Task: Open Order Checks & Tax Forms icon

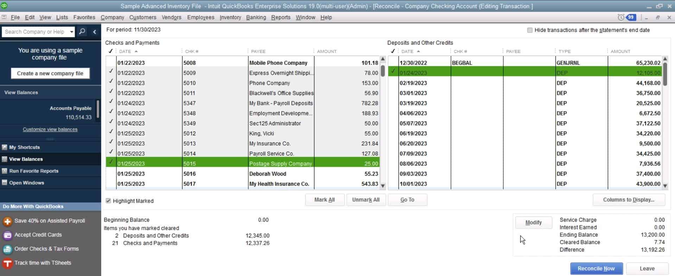Action: tap(7, 249)
